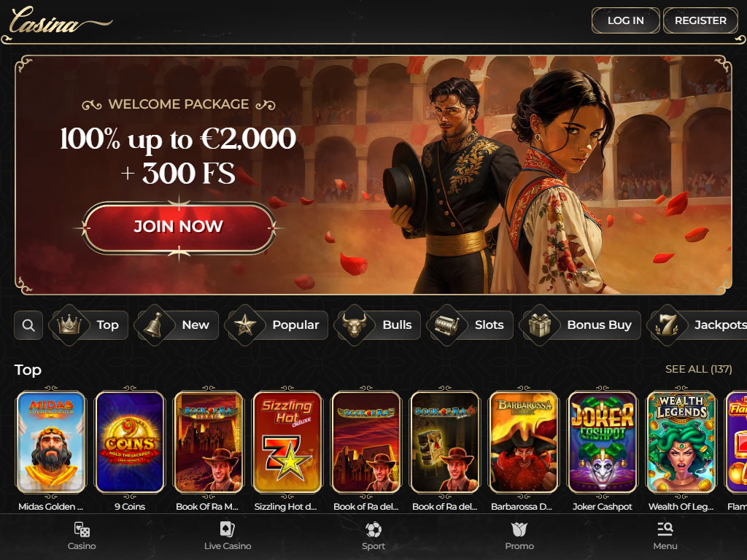Viewport: 747px width, 560px height.
Task: Click the gift box Bonus Buy category
Action: [580, 325]
